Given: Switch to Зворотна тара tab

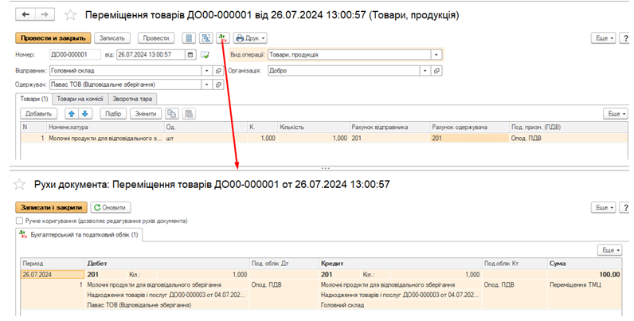Looking at the screenshot, I should click(x=132, y=99).
